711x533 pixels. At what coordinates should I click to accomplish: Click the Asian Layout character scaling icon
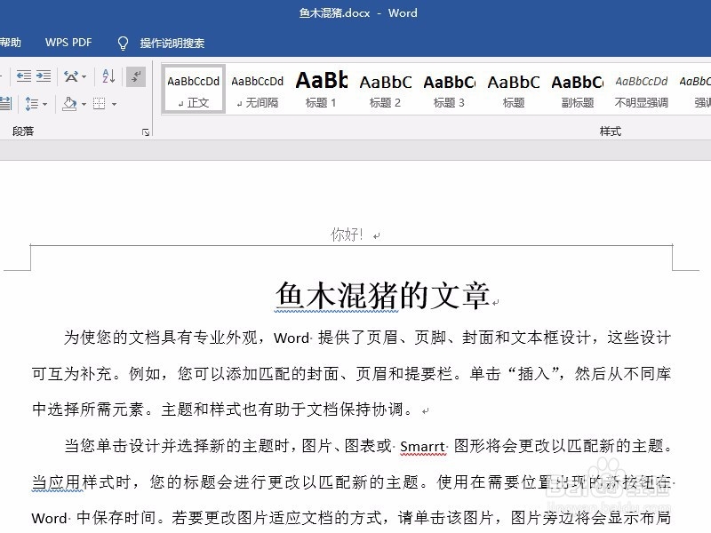[x=71, y=76]
